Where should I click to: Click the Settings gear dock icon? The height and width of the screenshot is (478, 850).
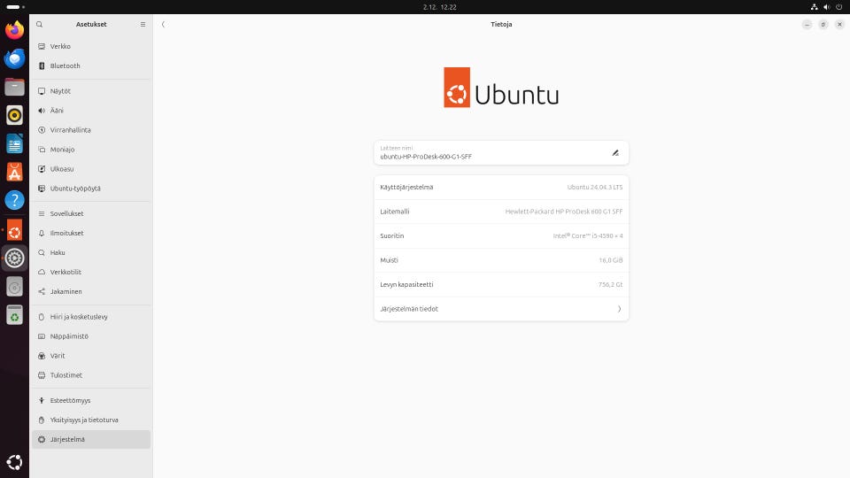click(x=15, y=258)
